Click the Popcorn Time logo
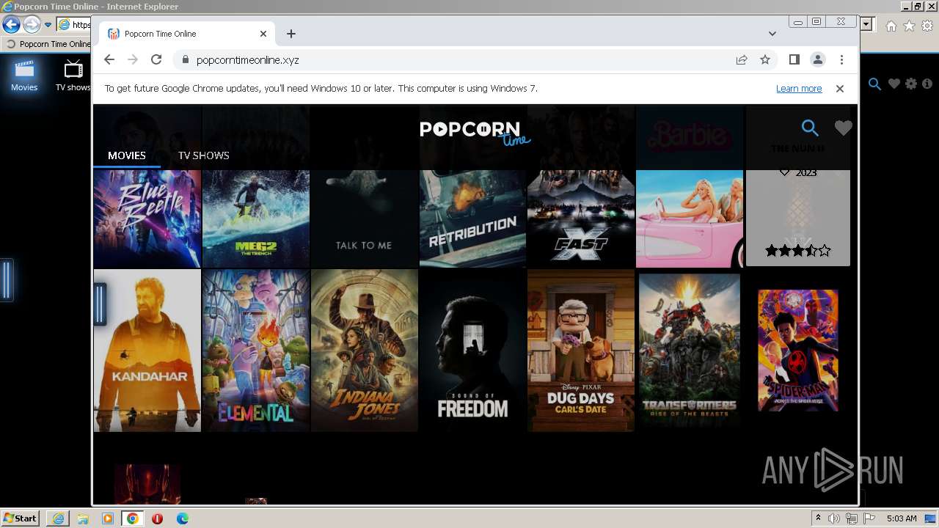The image size is (939, 528). (475, 133)
